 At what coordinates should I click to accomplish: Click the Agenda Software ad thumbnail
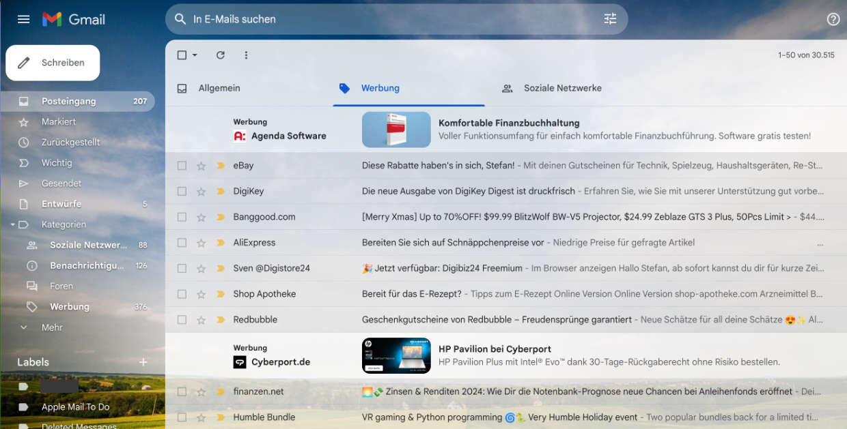[x=396, y=130]
